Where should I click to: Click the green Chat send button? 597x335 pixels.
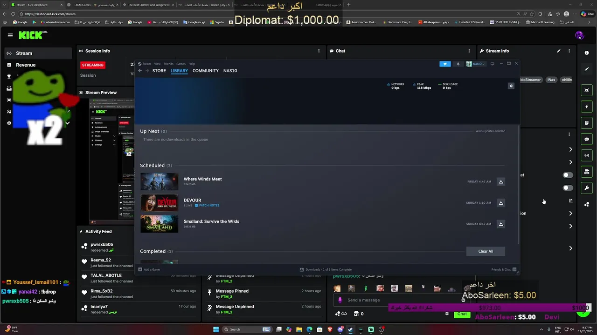click(x=462, y=314)
